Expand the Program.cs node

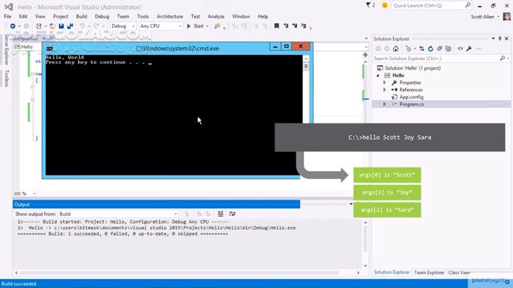click(385, 104)
